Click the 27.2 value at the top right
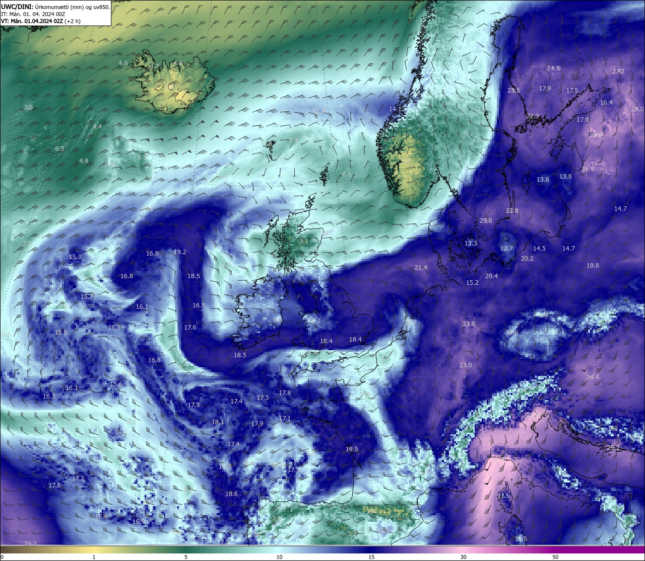The image size is (645, 561). [618, 71]
